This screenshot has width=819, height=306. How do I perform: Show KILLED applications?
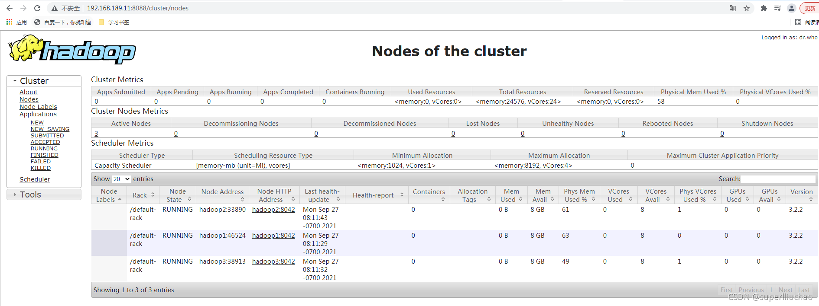(x=41, y=168)
